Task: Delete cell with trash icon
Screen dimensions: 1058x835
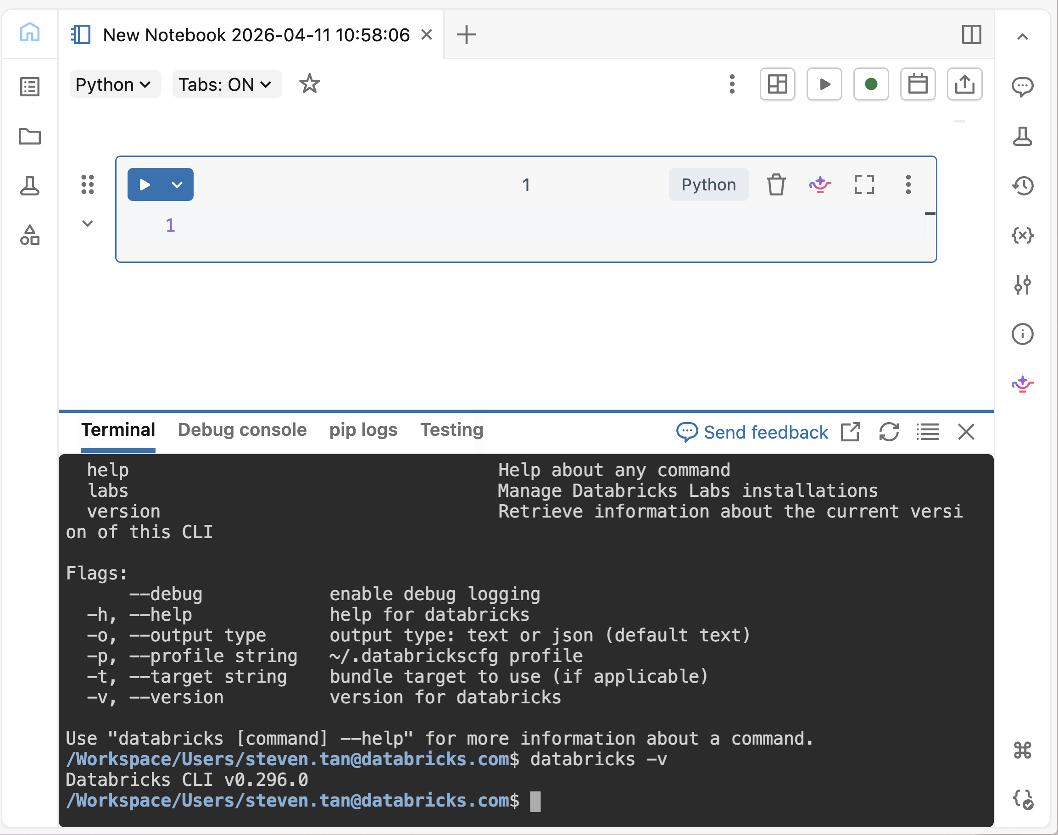Action: [x=776, y=185]
